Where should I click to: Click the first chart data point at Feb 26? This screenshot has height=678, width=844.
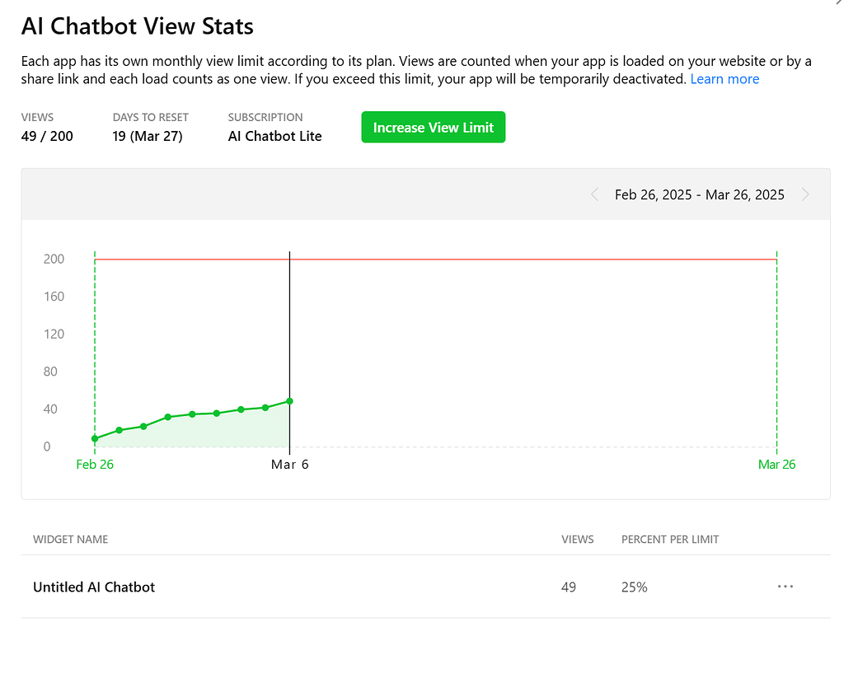point(95,438)
